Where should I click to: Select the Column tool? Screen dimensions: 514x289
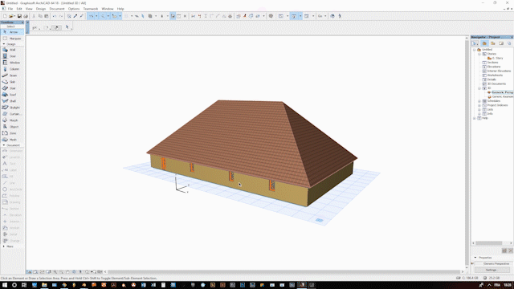coord(12,69)
